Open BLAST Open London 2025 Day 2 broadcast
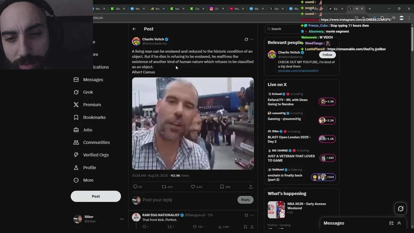 tap(302, 137)
